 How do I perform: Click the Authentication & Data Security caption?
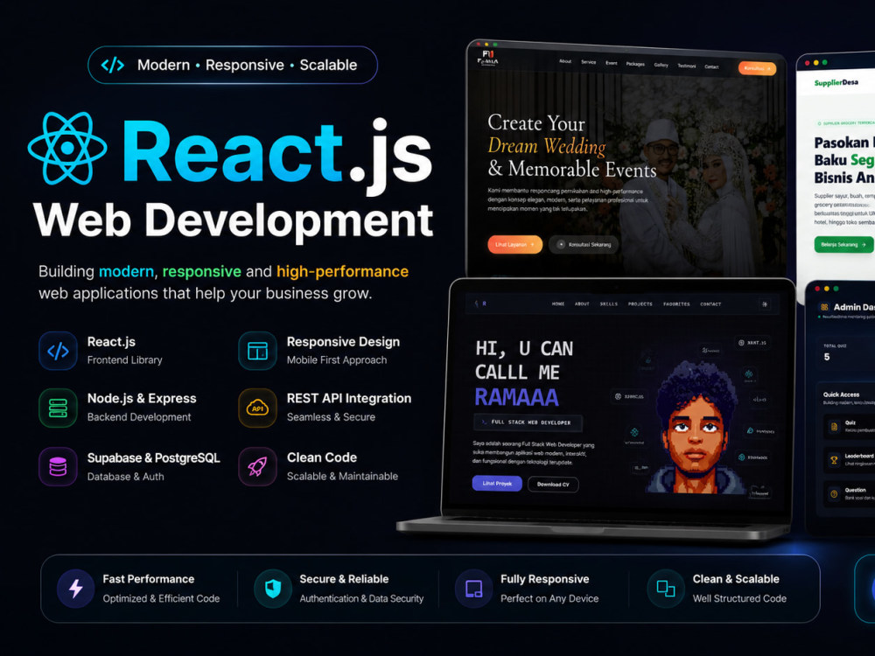[x=361, y=598]
